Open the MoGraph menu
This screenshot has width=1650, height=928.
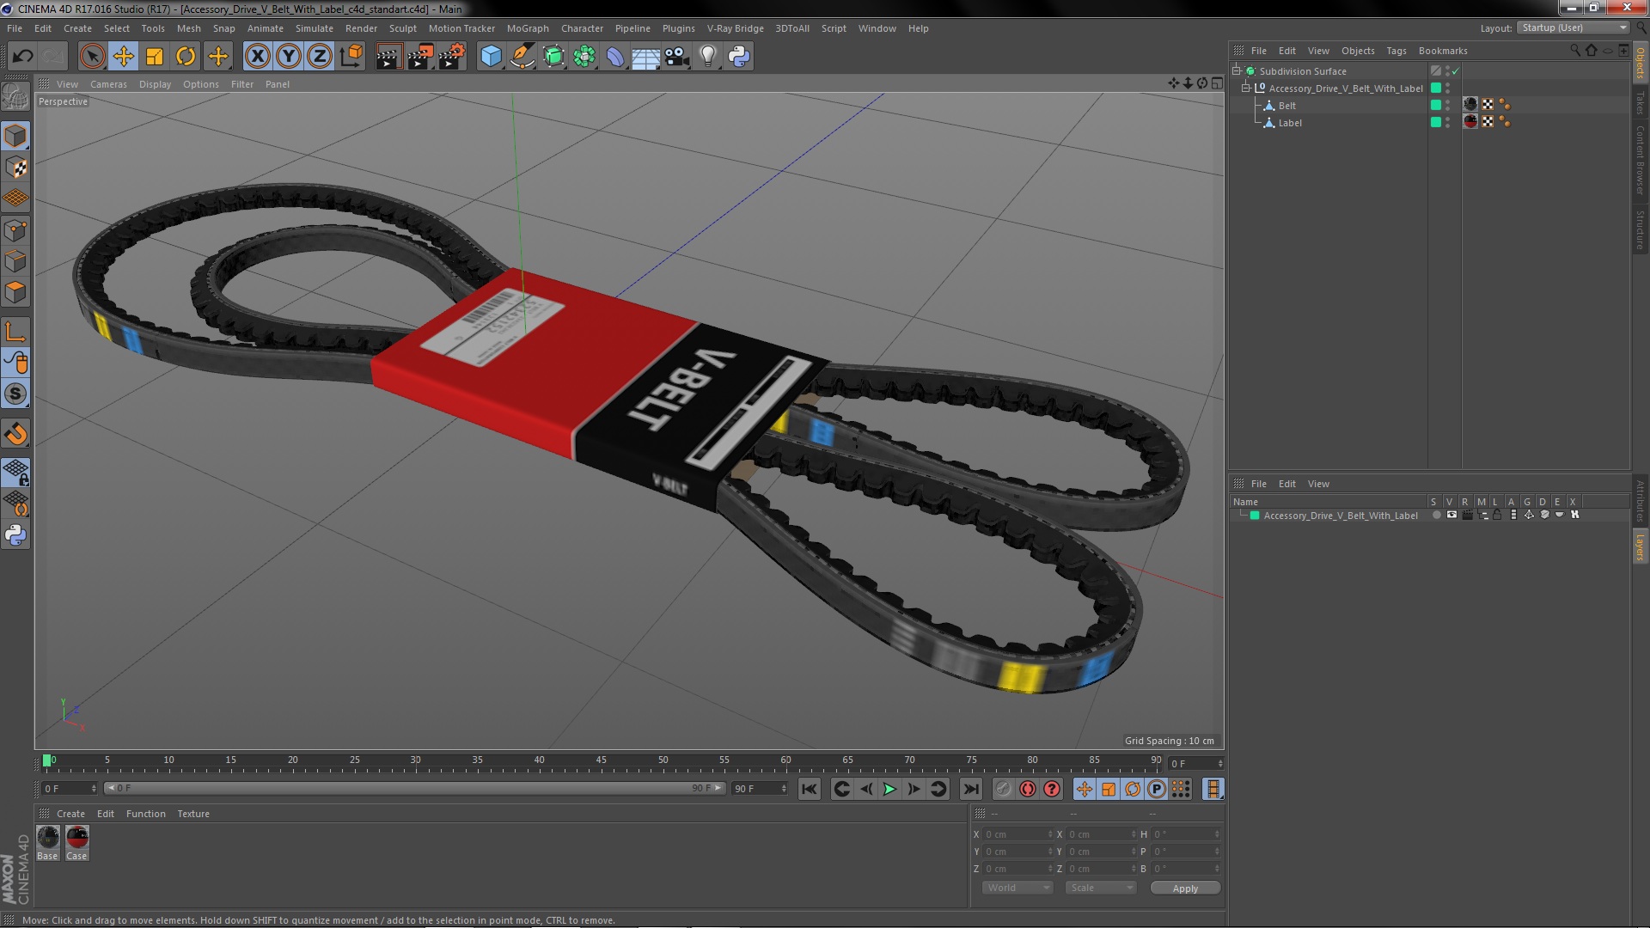click(x=528, y=28)
